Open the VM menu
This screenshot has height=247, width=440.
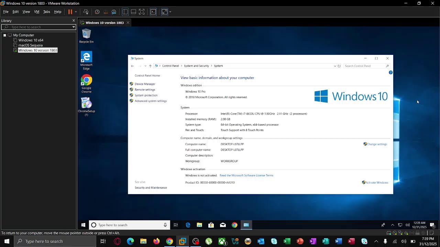[x=36, y=12]
